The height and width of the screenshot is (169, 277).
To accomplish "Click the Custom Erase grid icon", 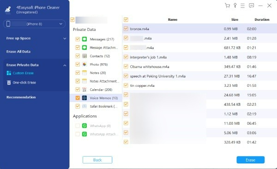I will pyautogui.click(x=9, y=73).
